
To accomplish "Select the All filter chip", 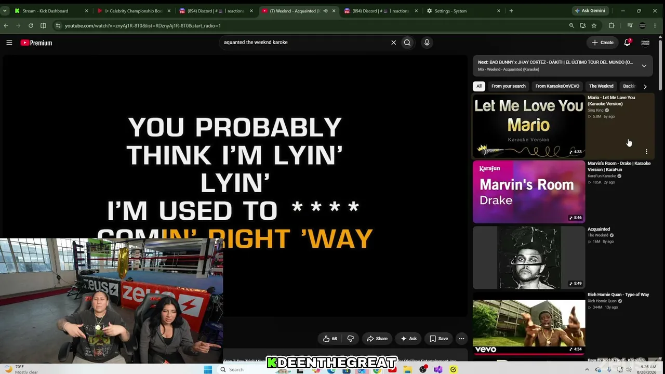I will click(479, 86).
